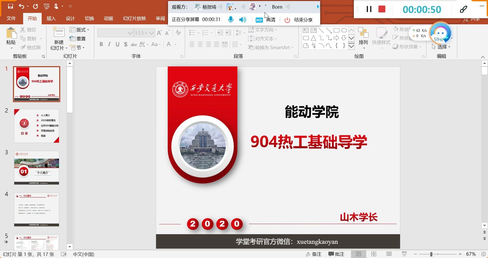488x258 pixels.
Task: Click Cut in the clipboard group
Action: (28, 30)
